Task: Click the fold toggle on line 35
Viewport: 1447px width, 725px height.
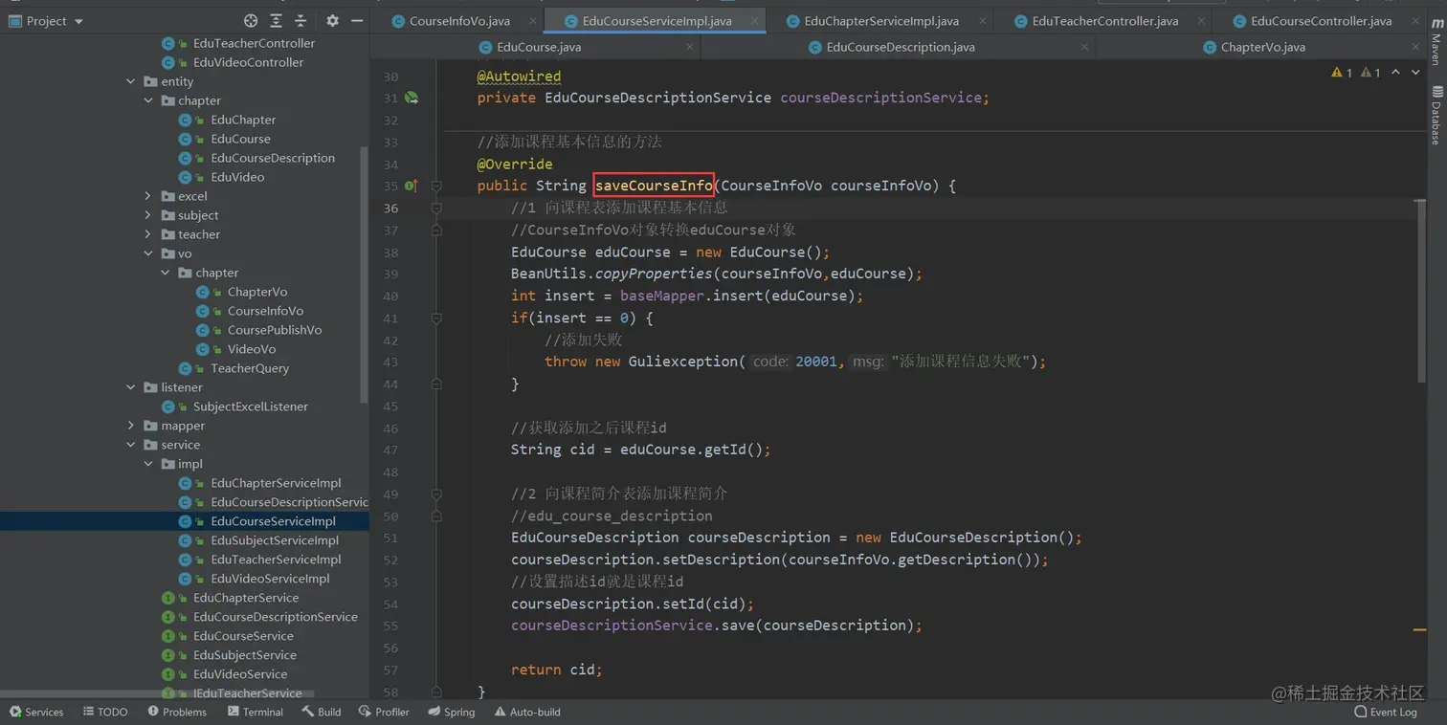Action: point(436,186)
